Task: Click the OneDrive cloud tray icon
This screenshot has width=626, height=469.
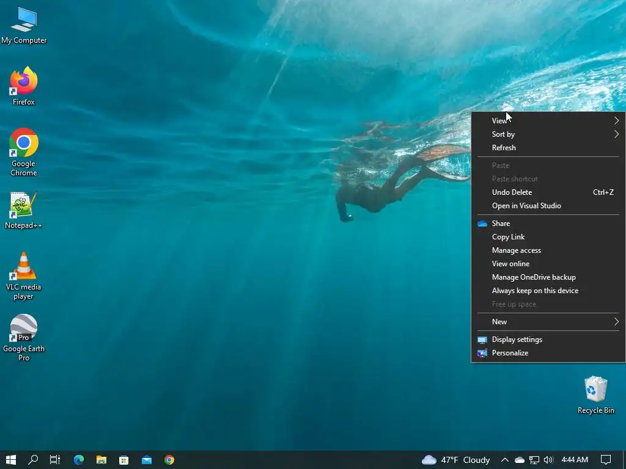Action: click(x=520, y=460)
